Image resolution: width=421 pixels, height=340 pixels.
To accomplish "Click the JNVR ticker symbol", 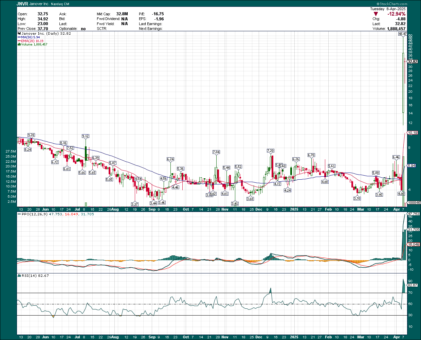I will click(21, 4).
